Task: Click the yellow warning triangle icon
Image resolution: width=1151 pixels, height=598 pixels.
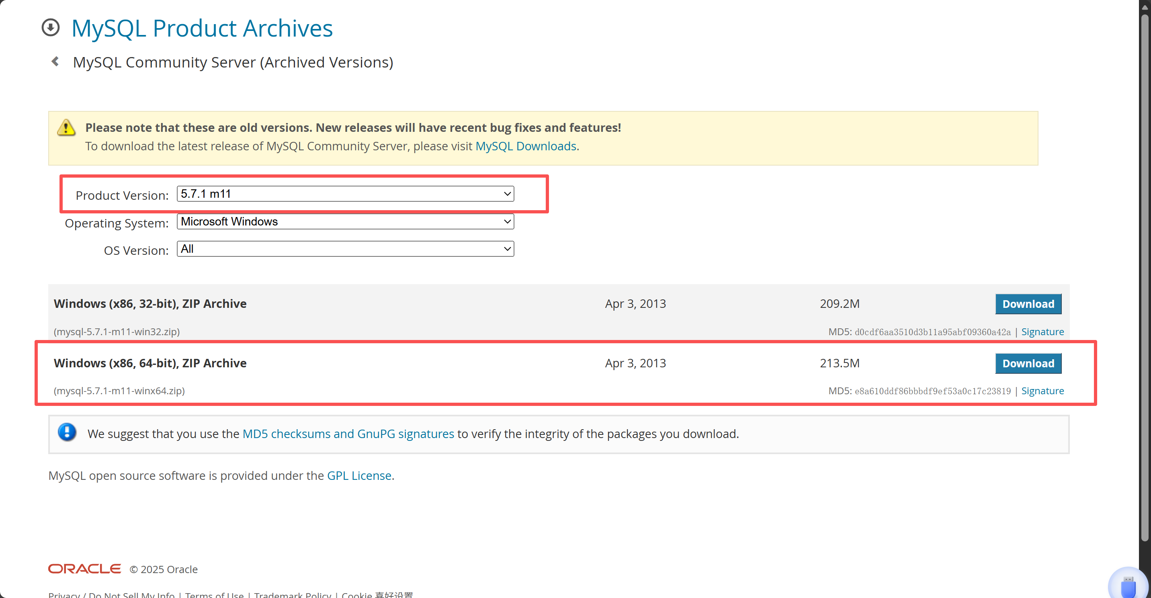Action: click(66, 128)
